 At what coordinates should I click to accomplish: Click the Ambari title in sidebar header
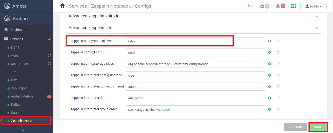(20, 19)
